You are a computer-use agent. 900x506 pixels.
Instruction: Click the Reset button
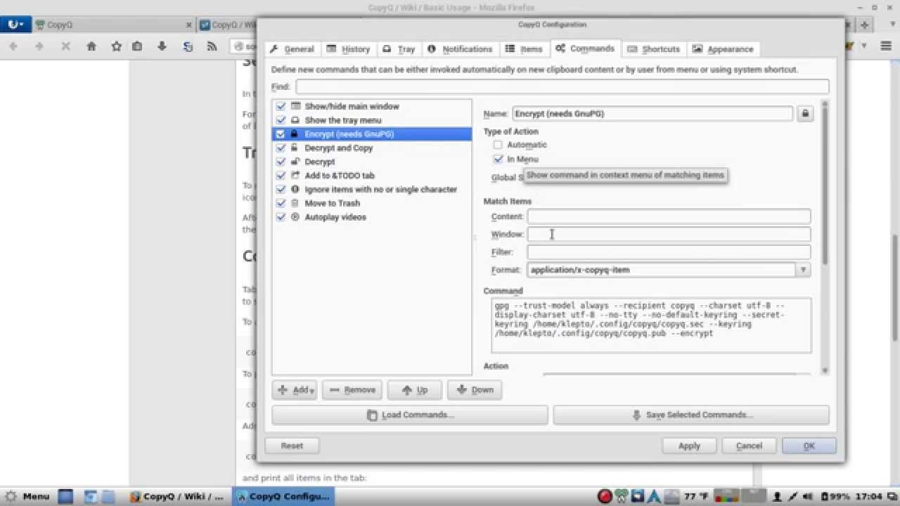(x=292, y=446)
